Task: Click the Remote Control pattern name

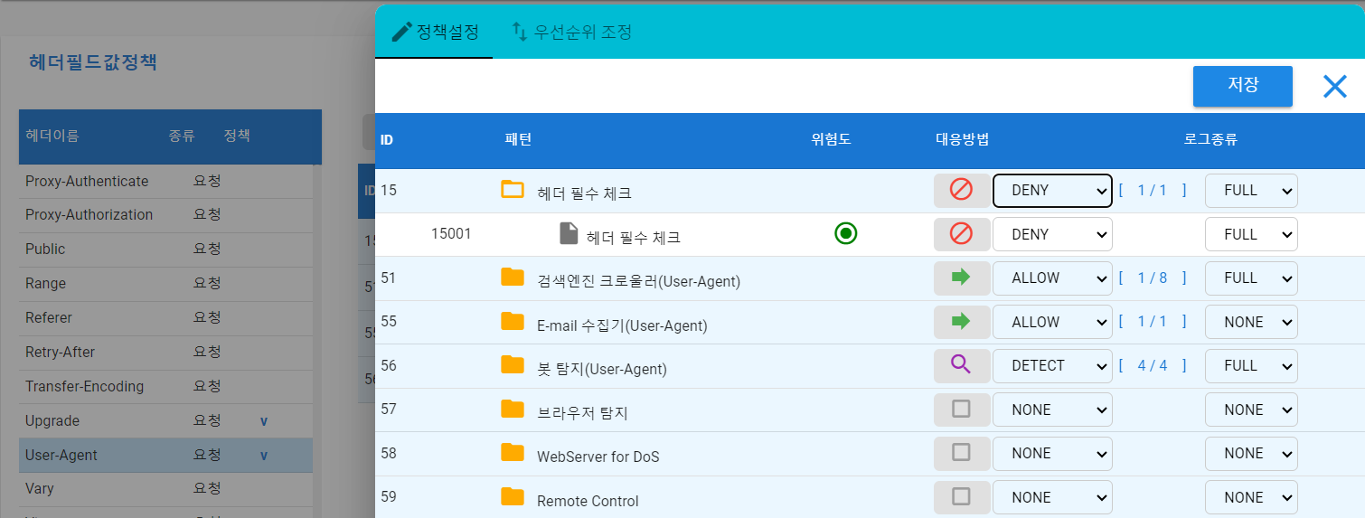Action: coord(588,501)
